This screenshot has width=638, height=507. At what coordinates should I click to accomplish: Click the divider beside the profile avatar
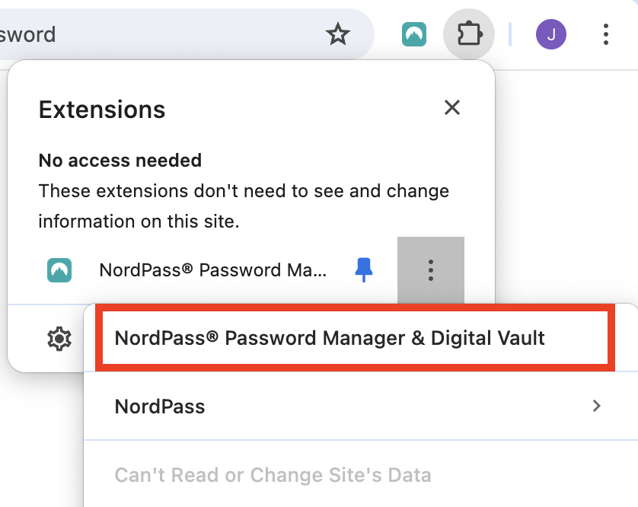pyautogui.click(x=510, y=34)
